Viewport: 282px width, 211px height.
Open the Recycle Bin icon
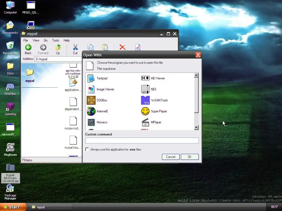pyautogui.click(x=10, y=48)
